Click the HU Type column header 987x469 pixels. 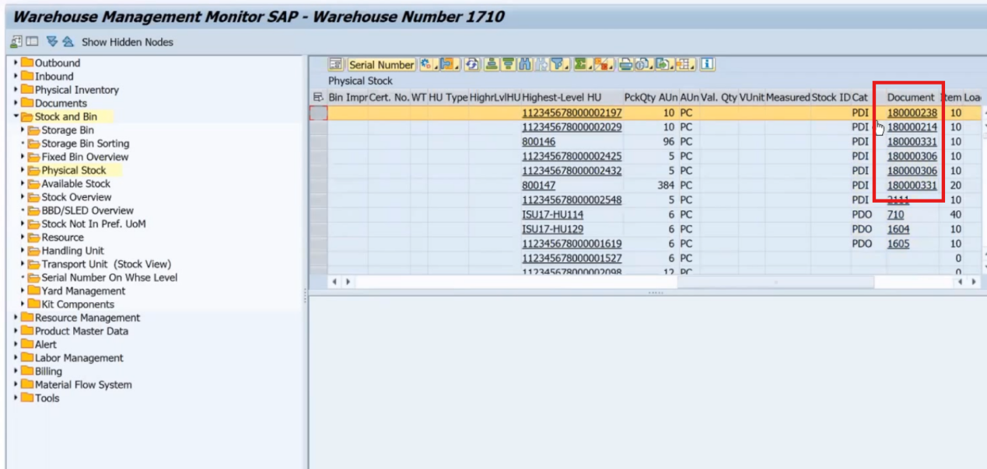(x=447, y=97)
